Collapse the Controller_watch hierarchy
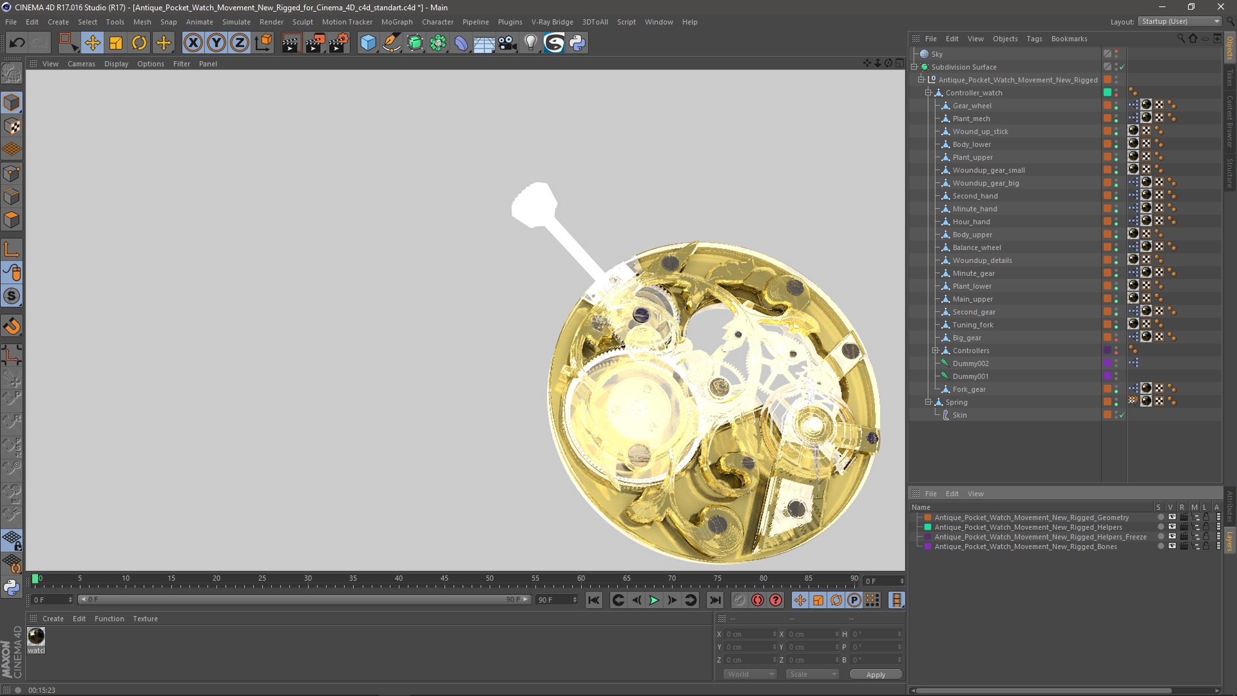This screenshot has height=696, width=1237. coord(928,93)
